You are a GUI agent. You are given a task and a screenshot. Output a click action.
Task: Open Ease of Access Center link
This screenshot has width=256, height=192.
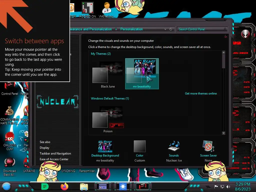[x=54, y=159]
